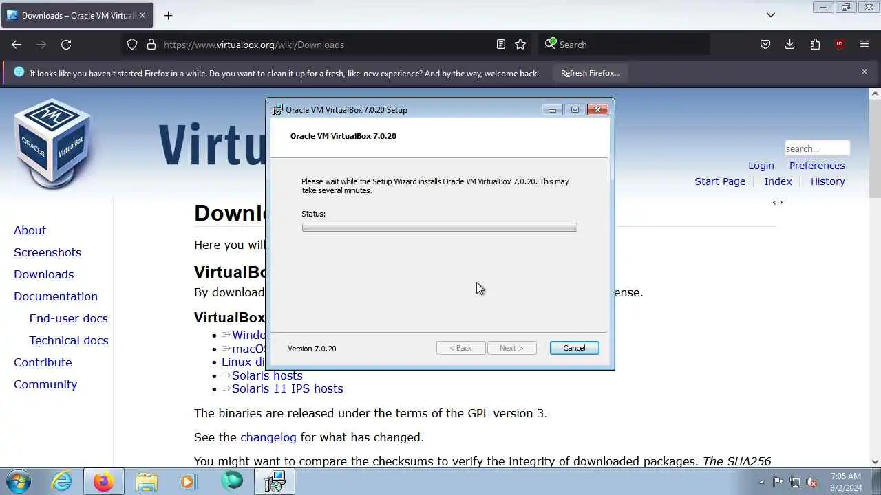Open Solaris 11 IPS hosts link
This screenshot has width=881, height=495.
(x=287, y=388)
